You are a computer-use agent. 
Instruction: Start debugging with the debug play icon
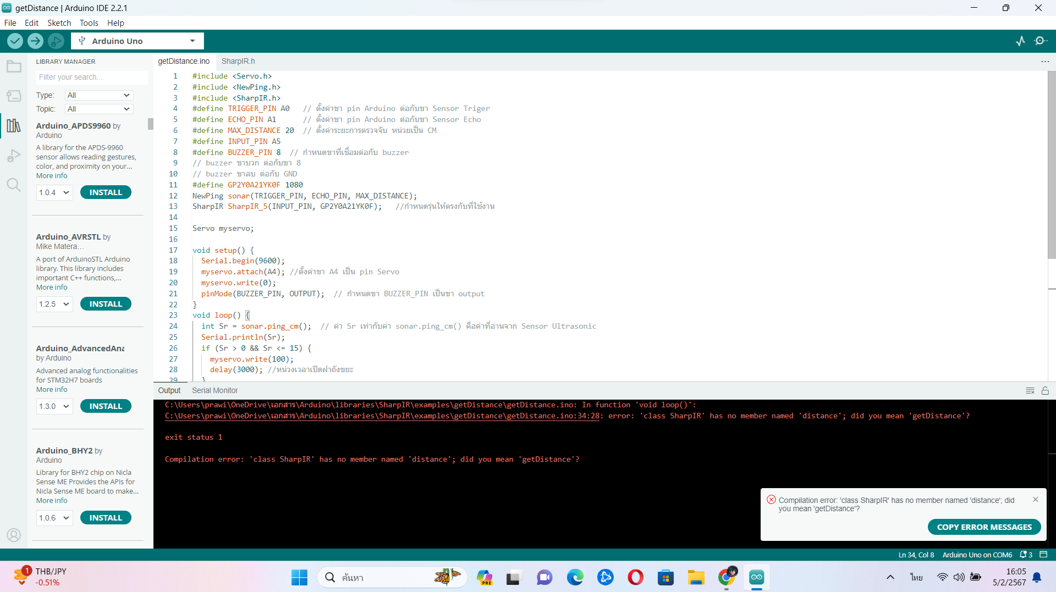pos(56,41)
